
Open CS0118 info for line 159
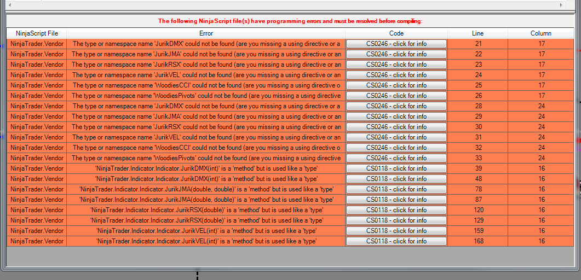396,230
